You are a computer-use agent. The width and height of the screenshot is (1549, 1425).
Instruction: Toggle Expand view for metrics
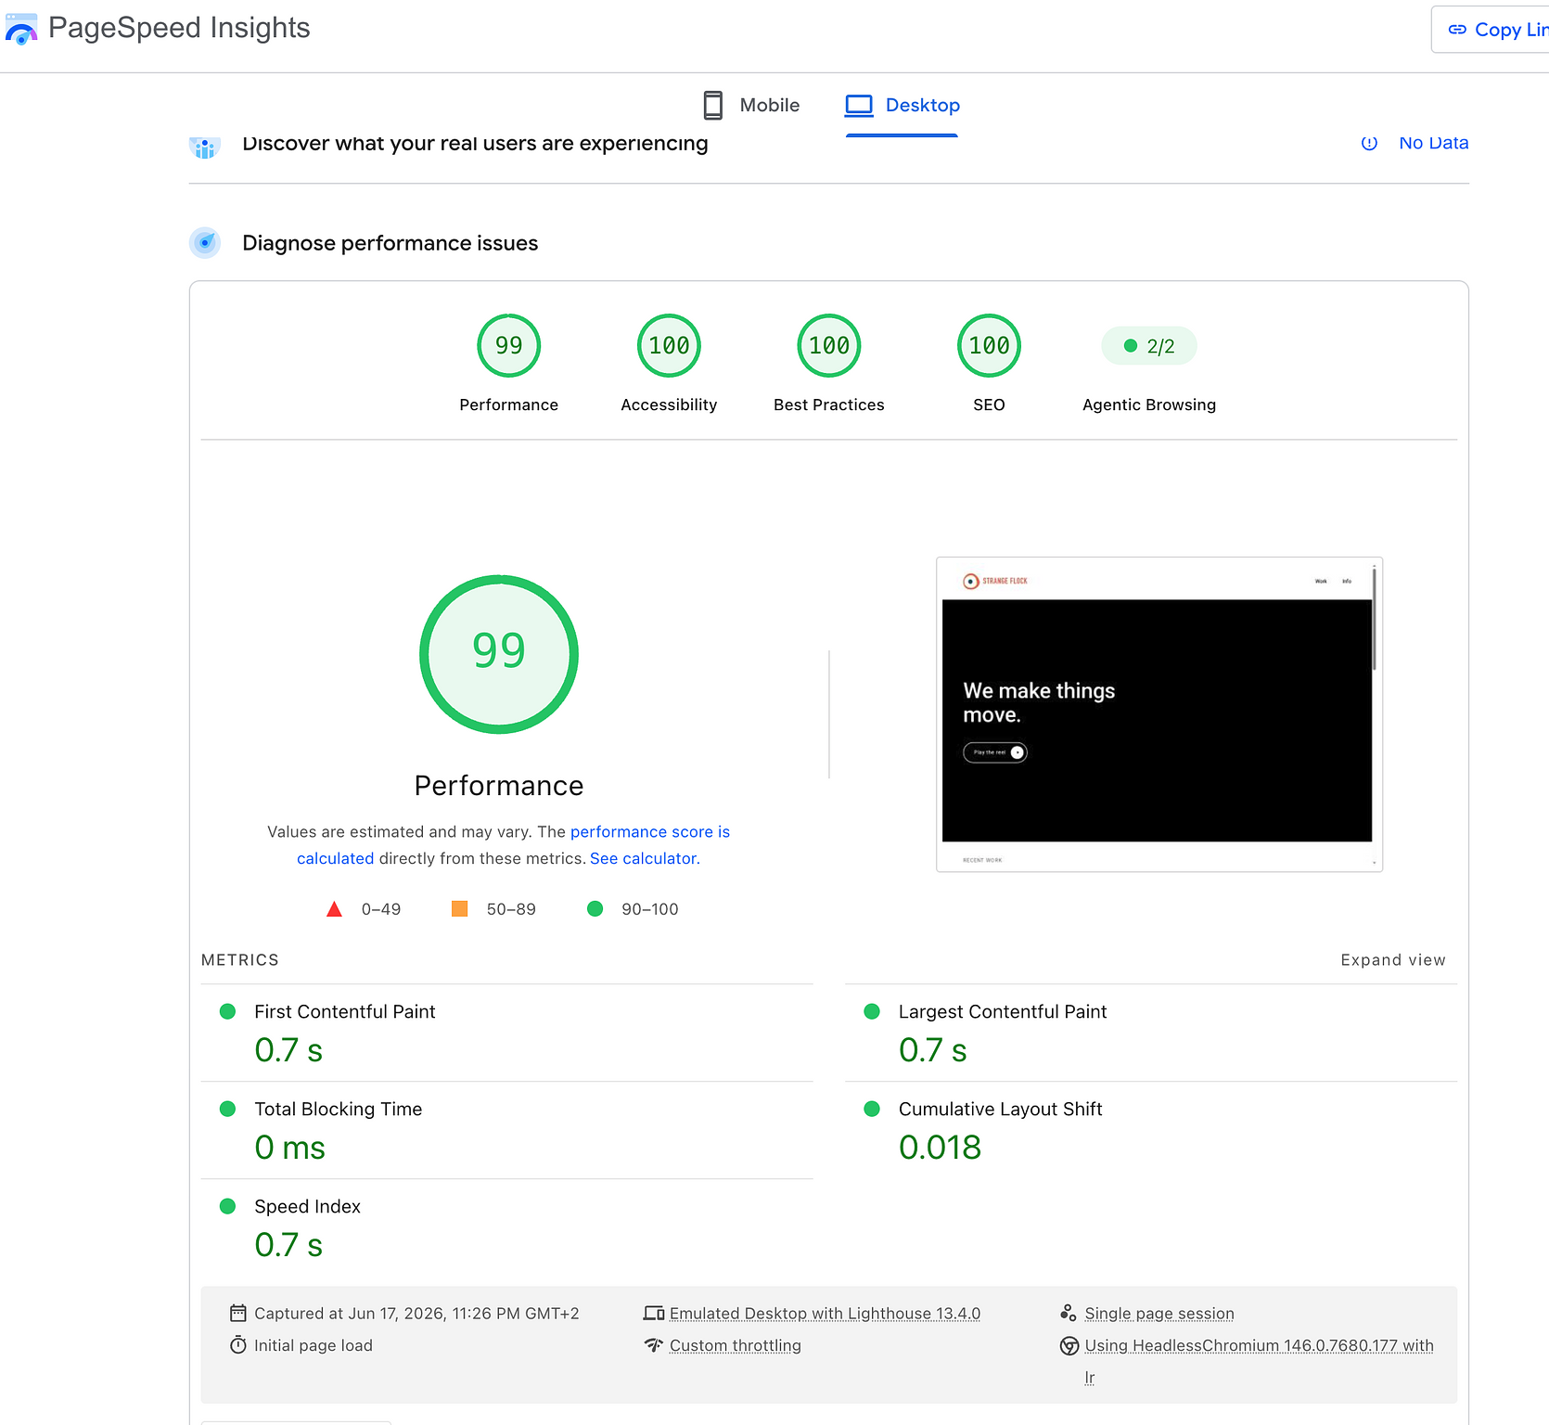(1392, 960)
